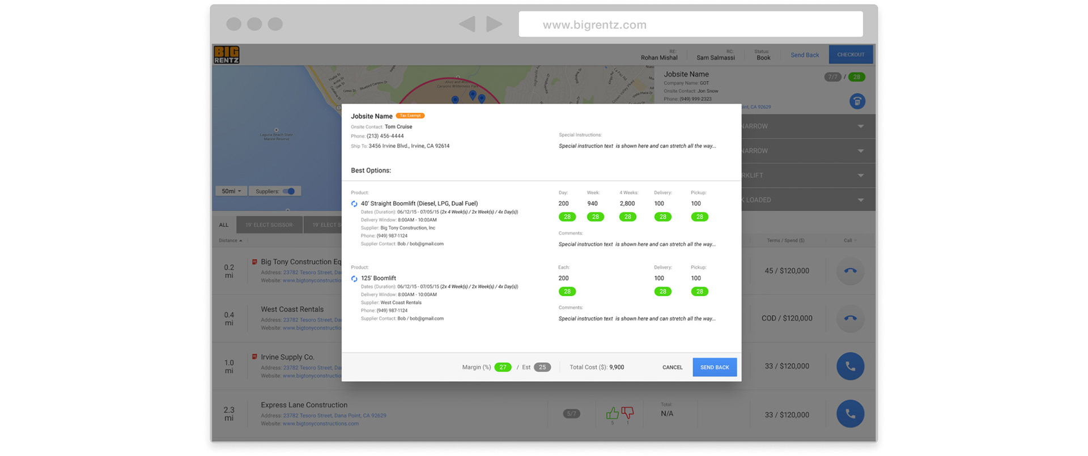Hang up call for West Coast Rentals row

point(850,318)
